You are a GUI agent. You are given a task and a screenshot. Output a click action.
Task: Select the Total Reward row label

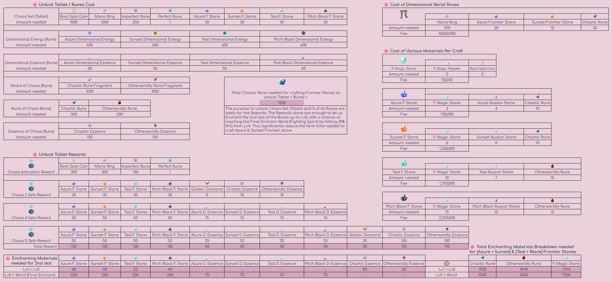(x=45, y=246)
